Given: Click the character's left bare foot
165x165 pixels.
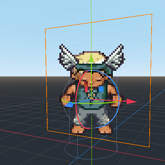Looking at the screenshot, I should click(x=77, y=129).
